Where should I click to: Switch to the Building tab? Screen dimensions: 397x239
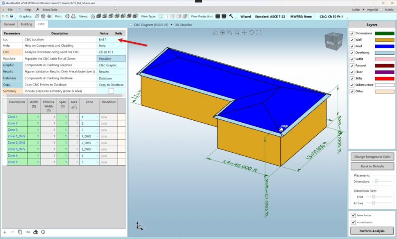tap(26, 24)
